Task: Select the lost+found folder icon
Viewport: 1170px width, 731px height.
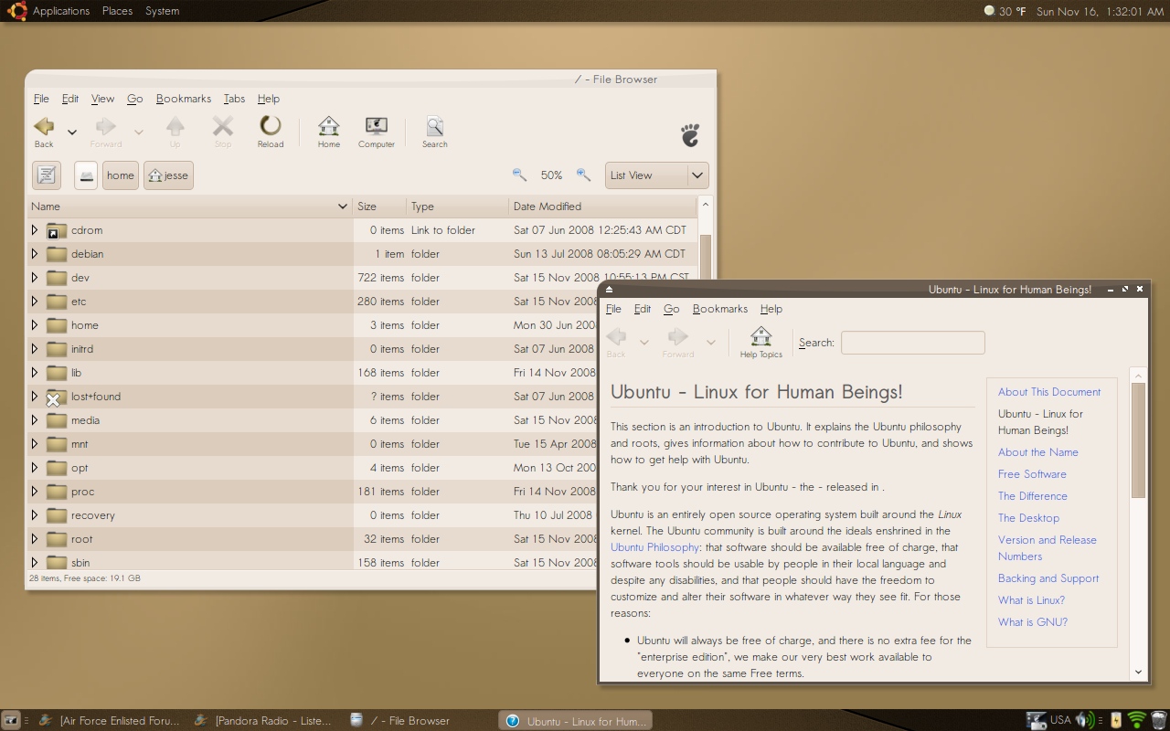Action: point(57,397)
